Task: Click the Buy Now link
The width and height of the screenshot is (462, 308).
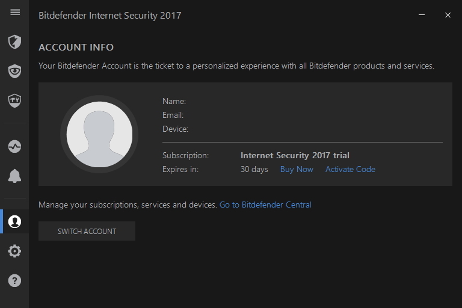Action: [x=297, y=170]
